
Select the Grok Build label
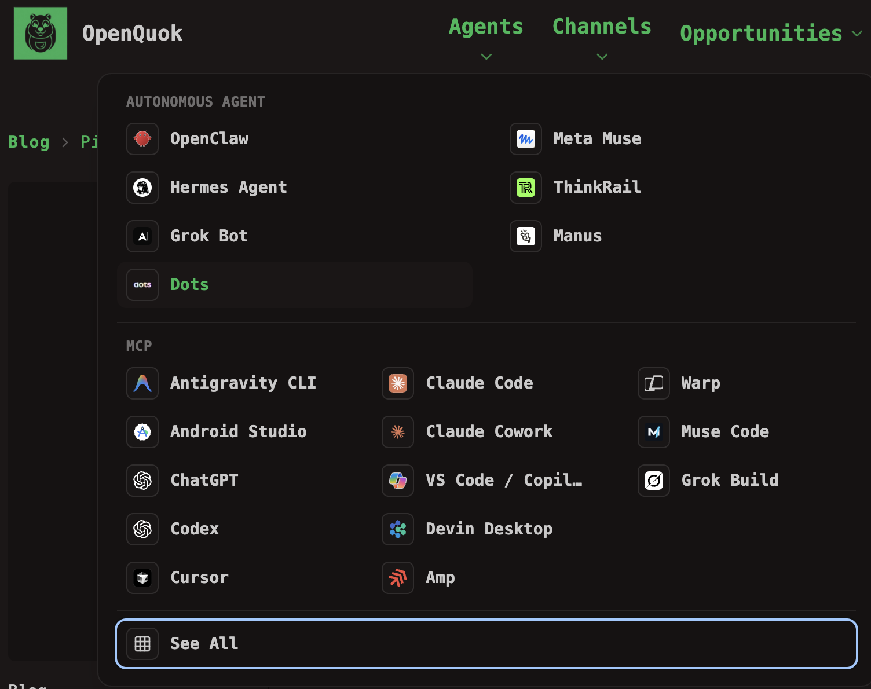[x=730, y=480]
